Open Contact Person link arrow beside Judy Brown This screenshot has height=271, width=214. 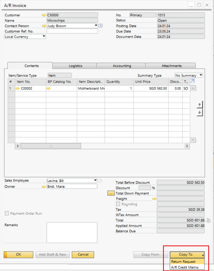tap(44, 26)
